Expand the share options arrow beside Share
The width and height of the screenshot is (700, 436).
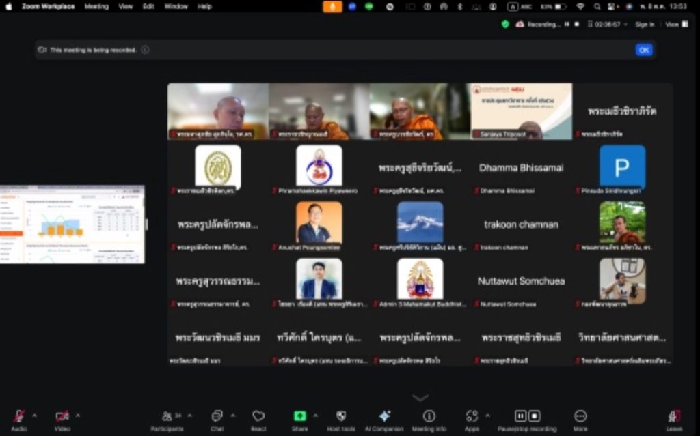[x=315, y=415]
